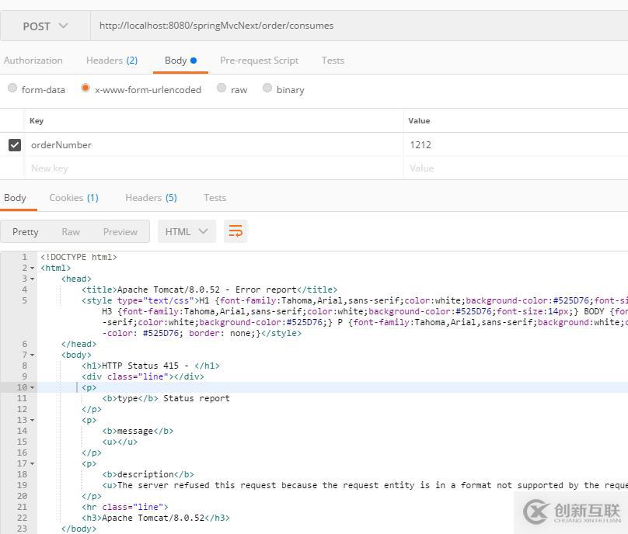Image resolution: width=628 pixels, height=534 pixels.
Task: Open the request Tests tab
Action: click(x=333, y=61)
